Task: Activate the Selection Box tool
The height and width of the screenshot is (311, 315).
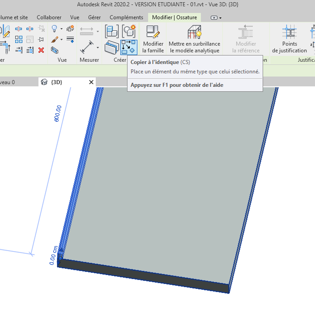Action: [x=55, y=50]
